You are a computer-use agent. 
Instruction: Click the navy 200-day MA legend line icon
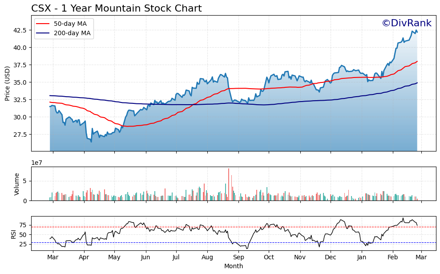[42, 32]
